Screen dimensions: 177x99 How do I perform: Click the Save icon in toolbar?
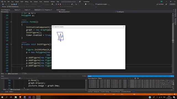click(x=14, y=4)
